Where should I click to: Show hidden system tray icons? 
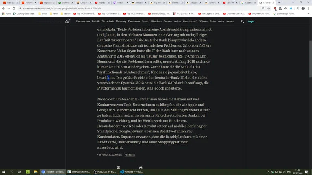(269, 172)
